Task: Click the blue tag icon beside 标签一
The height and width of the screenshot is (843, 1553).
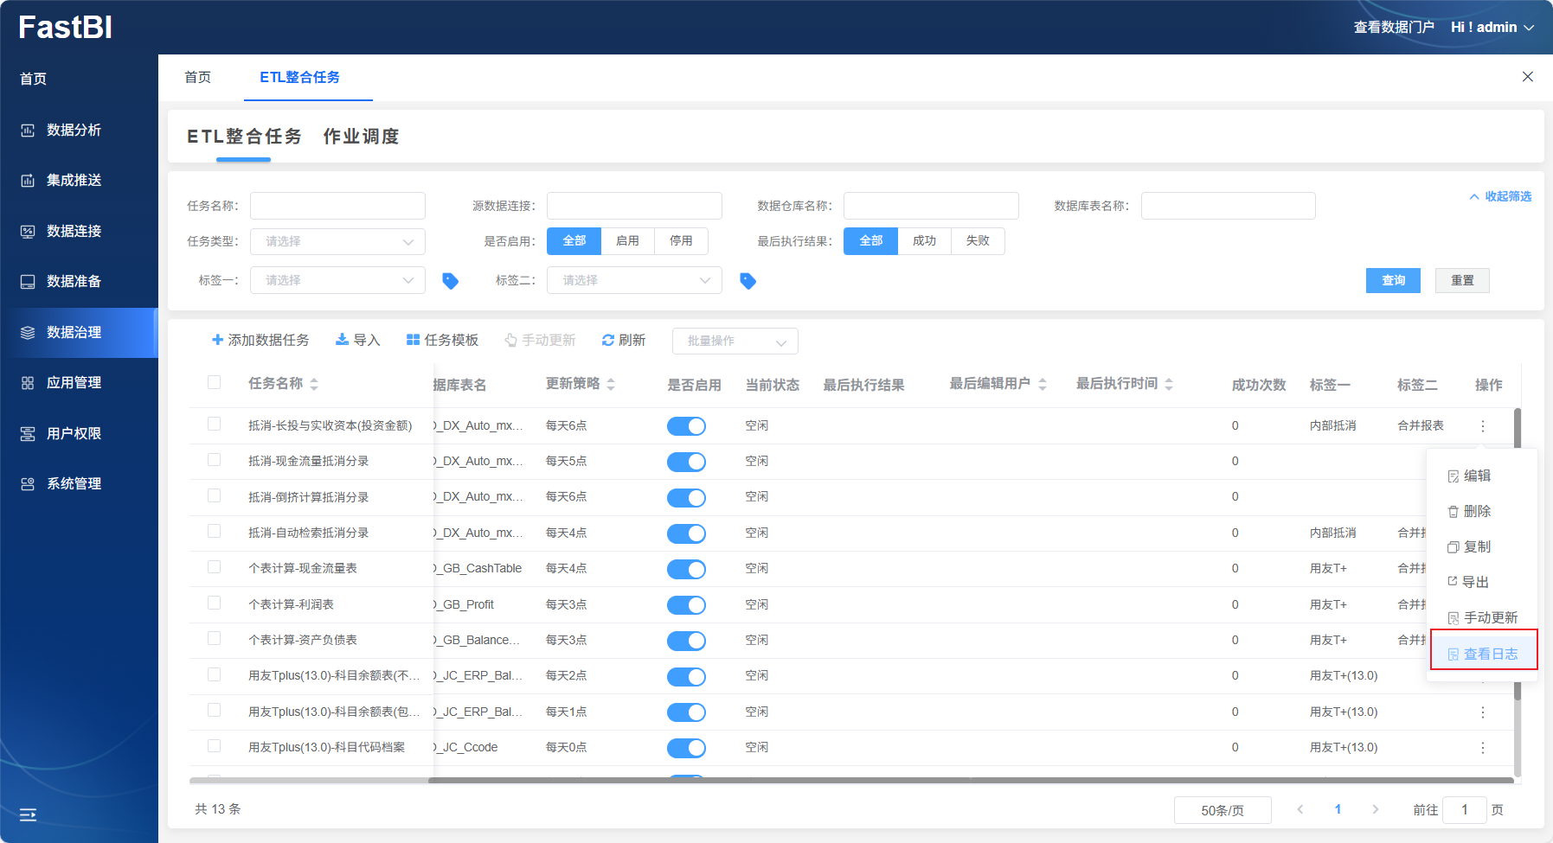Action: (450, 281)
